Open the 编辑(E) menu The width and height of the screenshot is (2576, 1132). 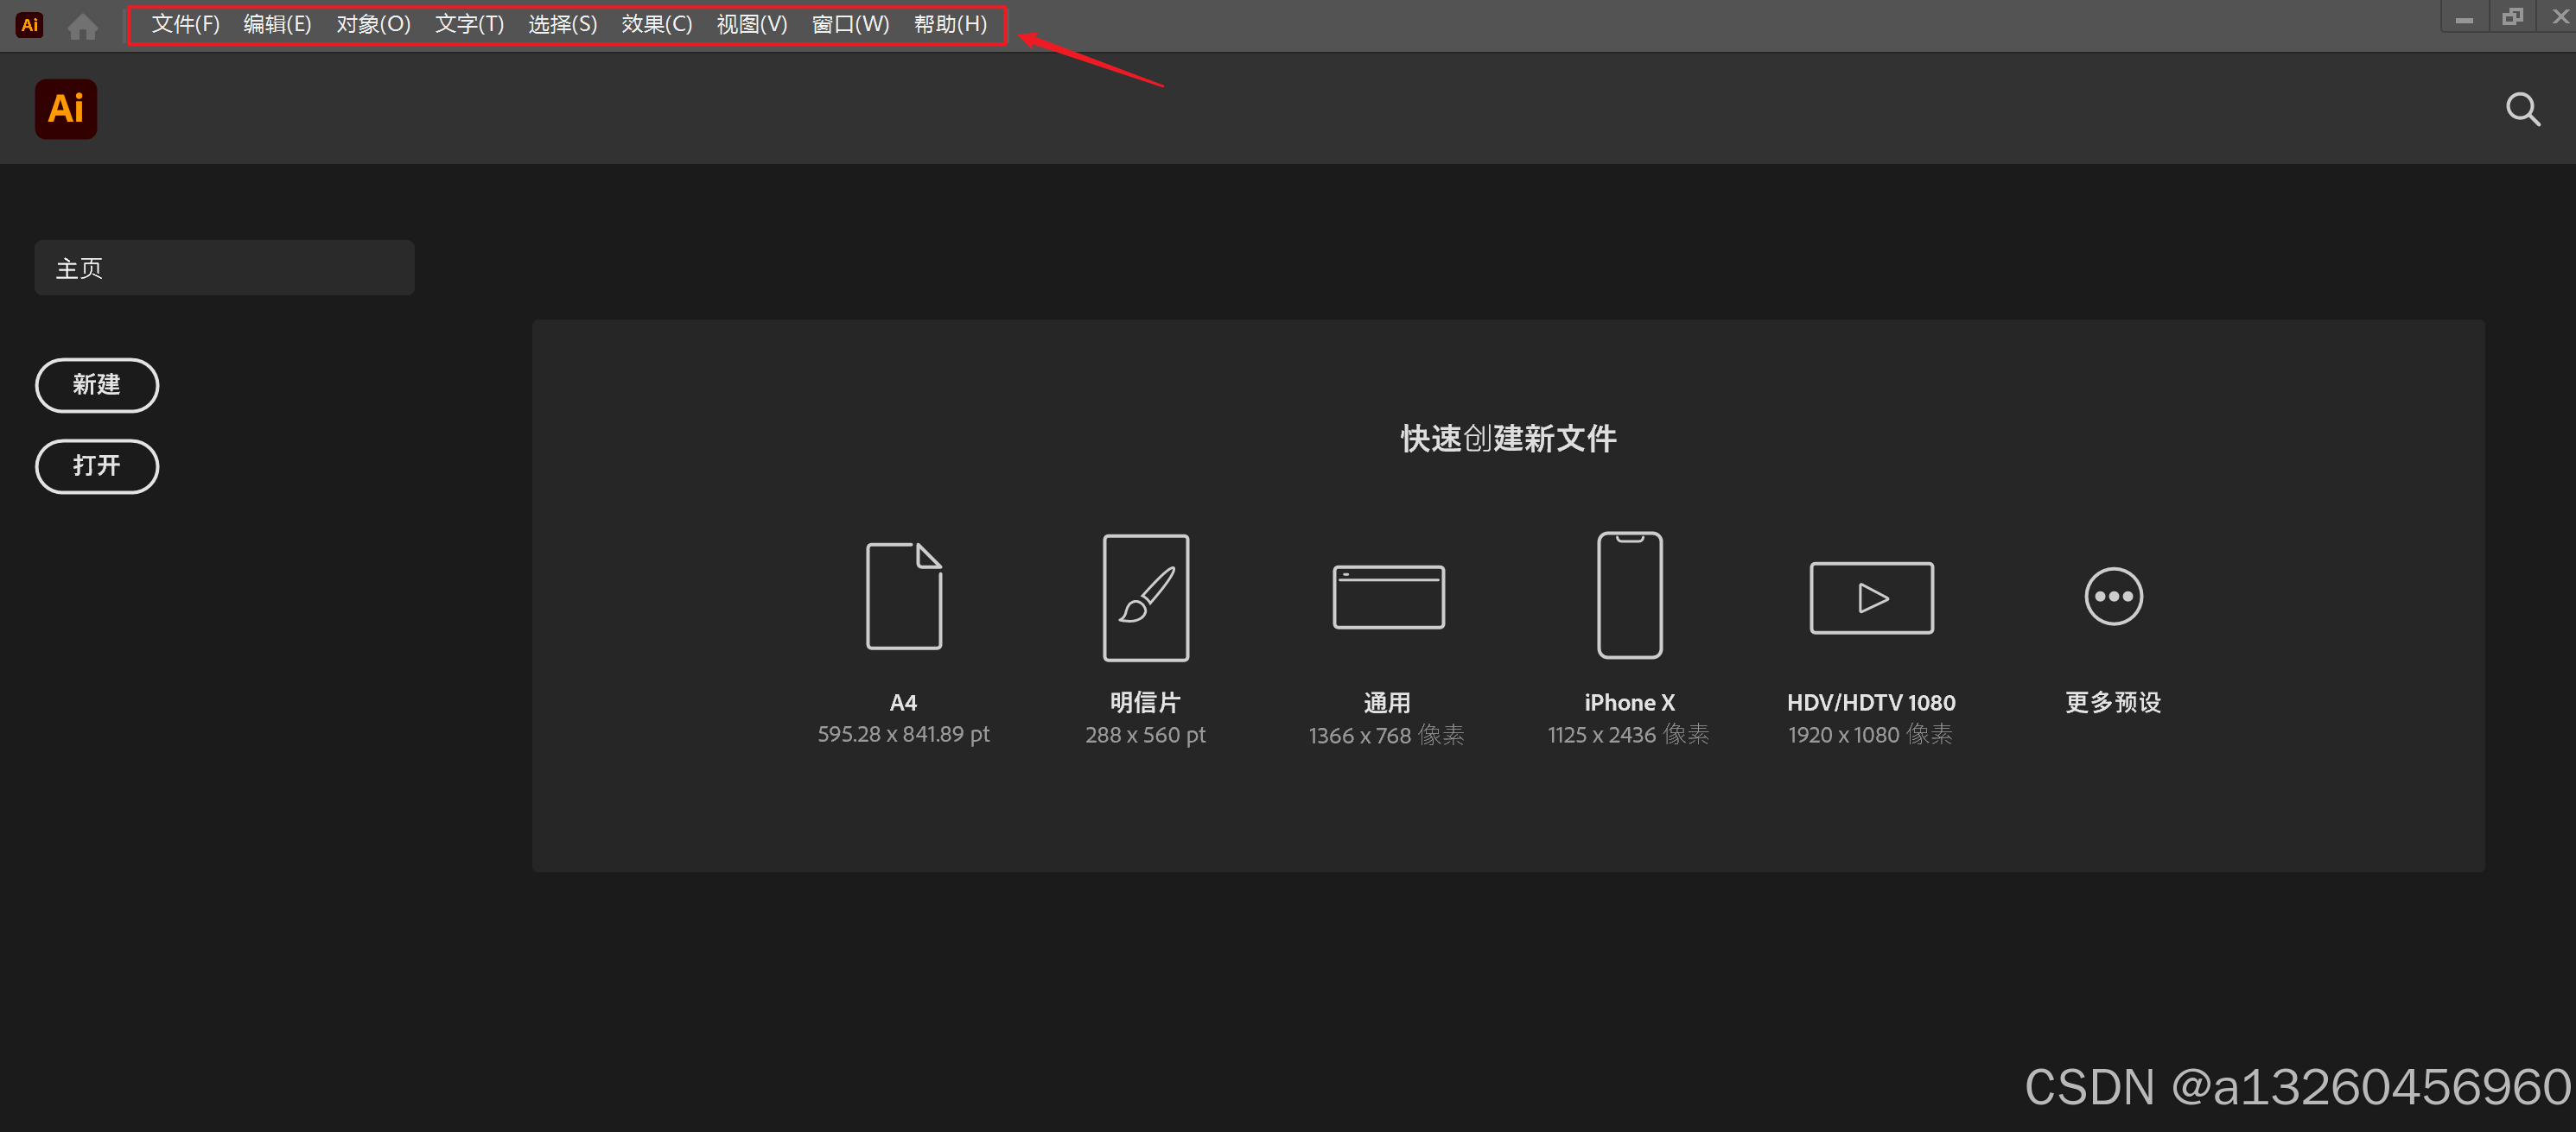click(x=277, y=24)
